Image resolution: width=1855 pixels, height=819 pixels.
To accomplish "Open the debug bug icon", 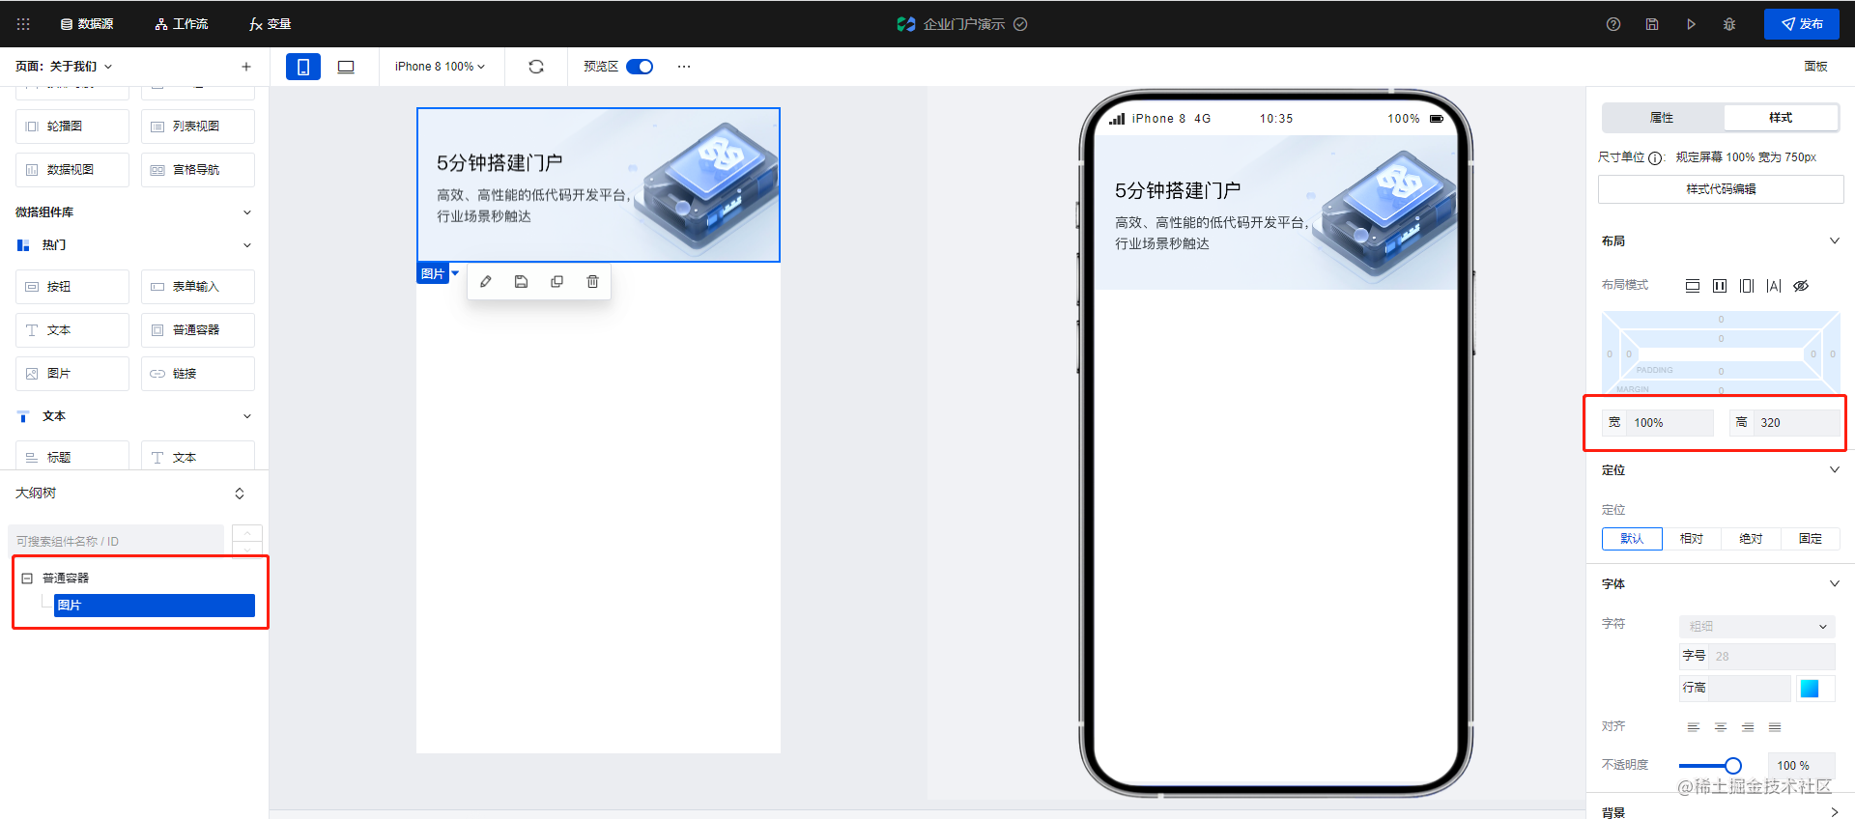I will [1729, 24].
